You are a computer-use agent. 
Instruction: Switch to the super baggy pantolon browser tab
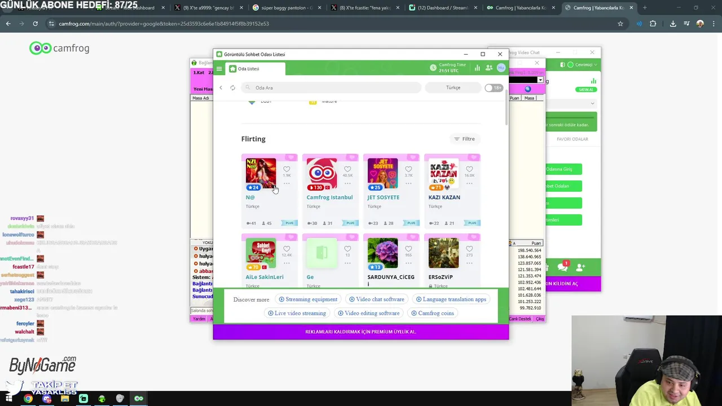tap(286, 8)
